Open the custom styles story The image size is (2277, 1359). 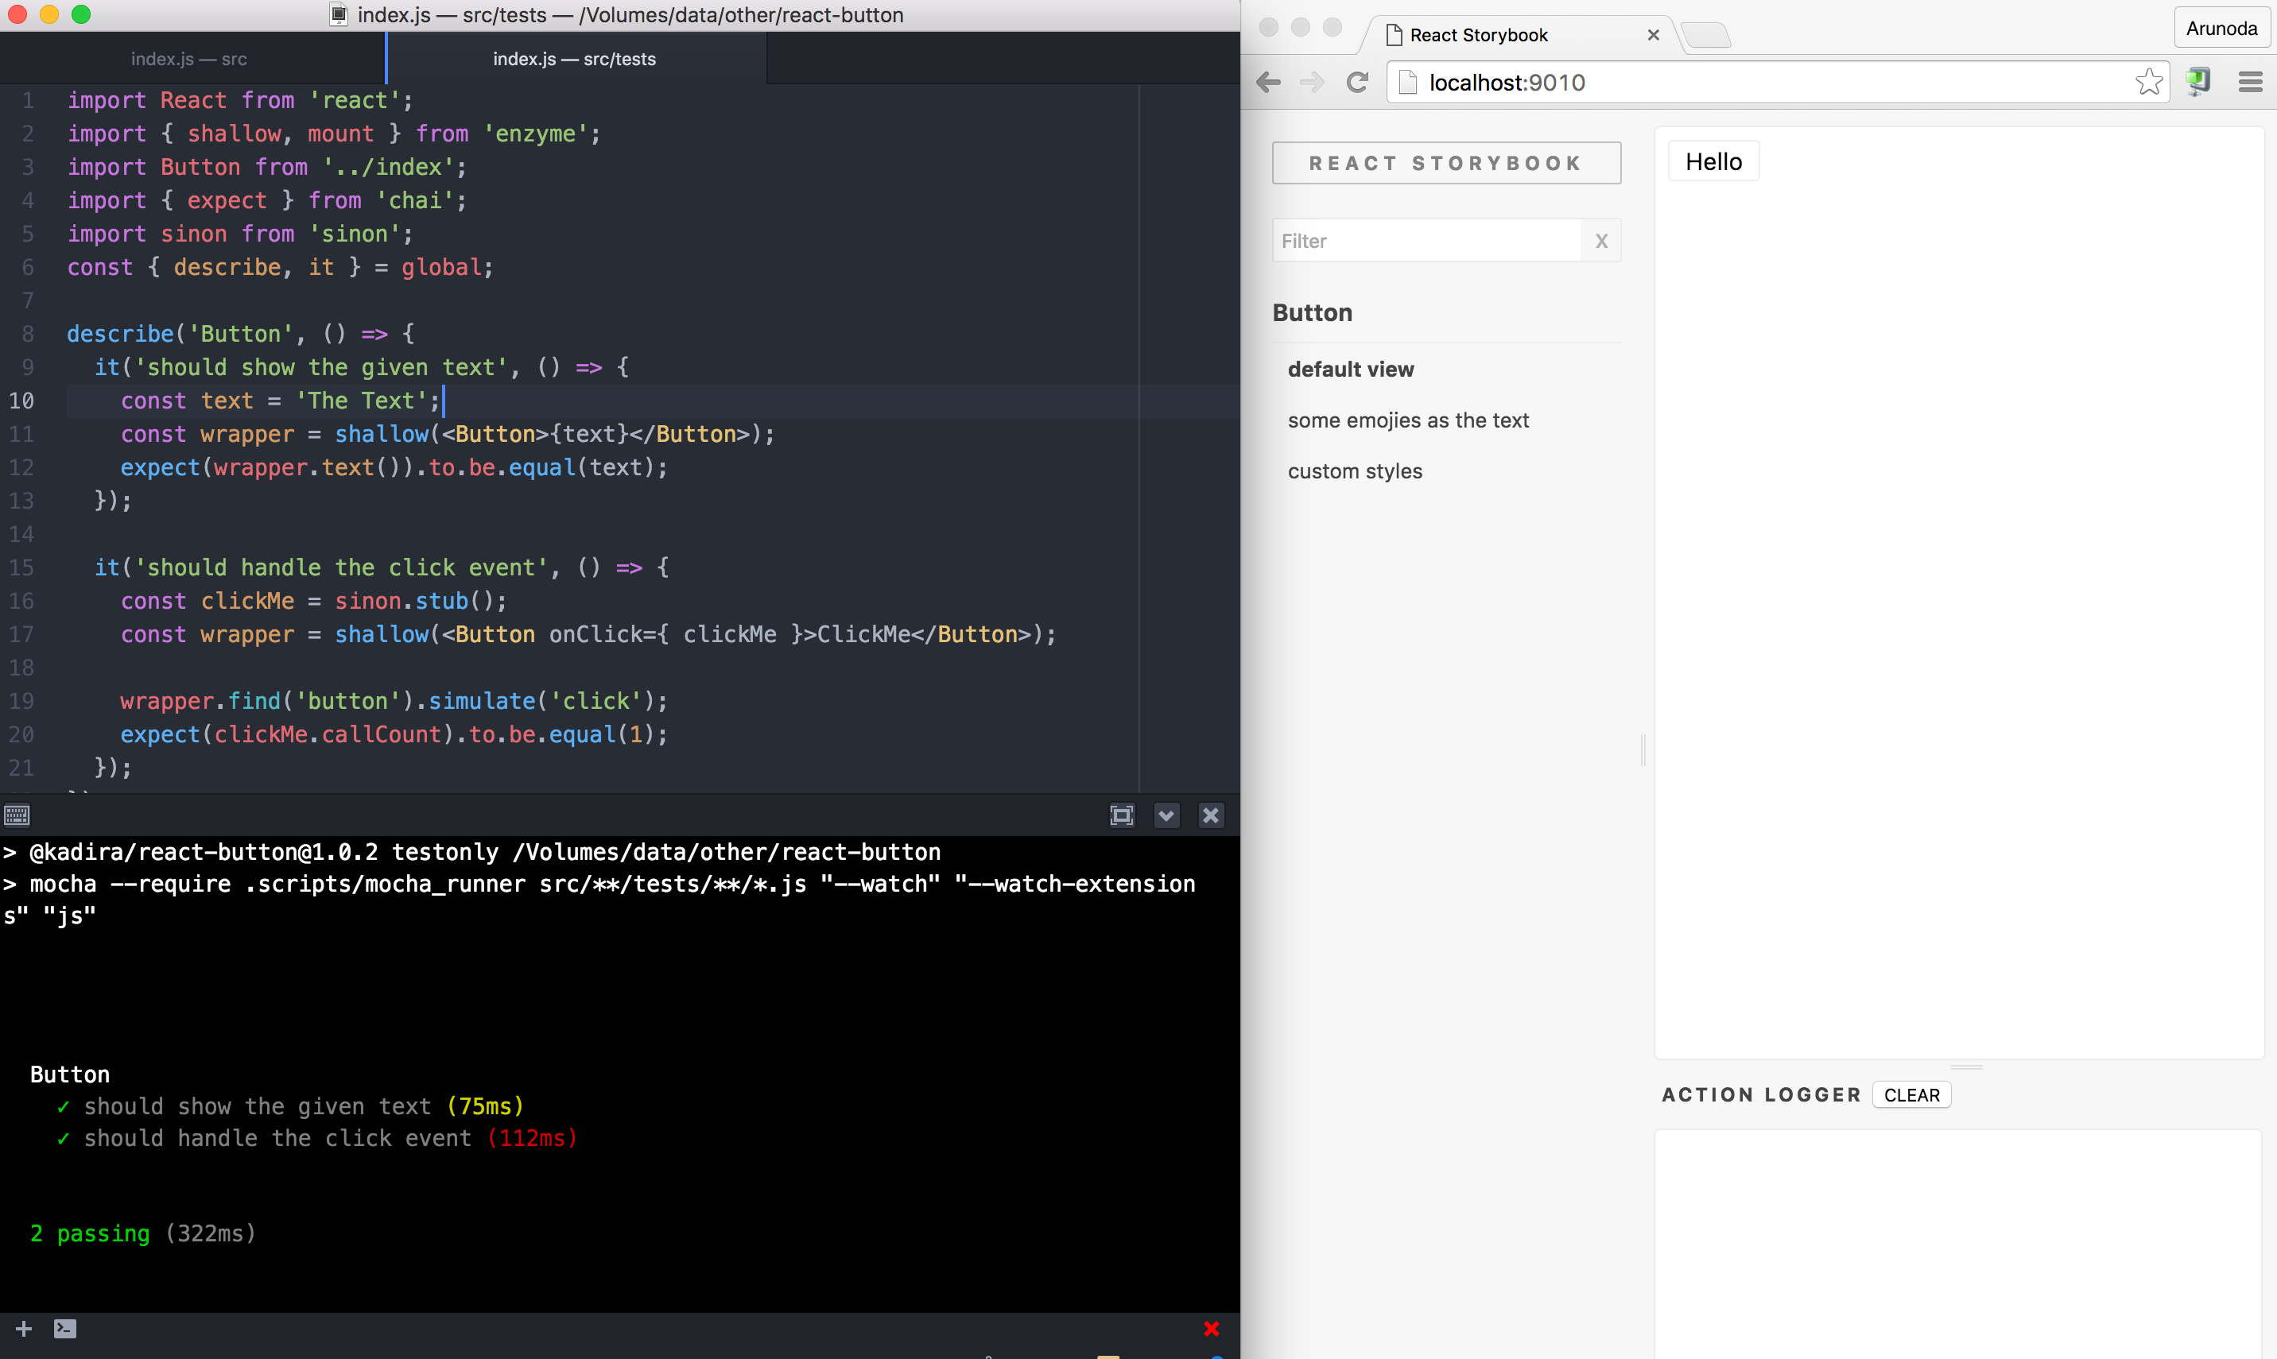[1355, 470]
